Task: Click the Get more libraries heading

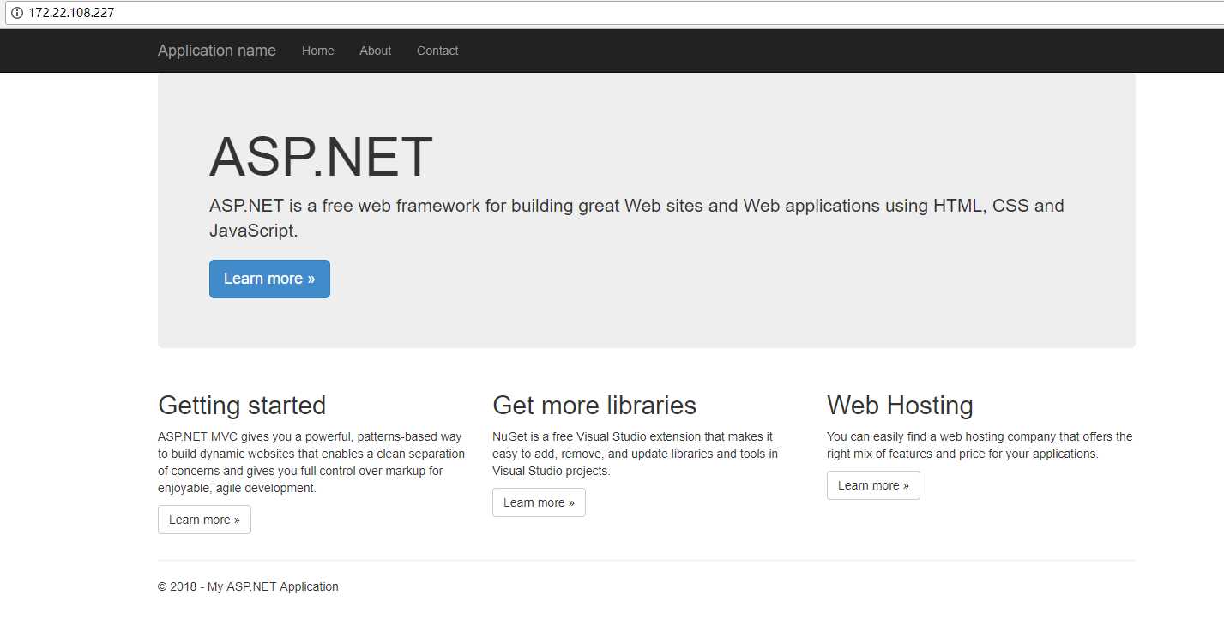Action: coord(594,406)
